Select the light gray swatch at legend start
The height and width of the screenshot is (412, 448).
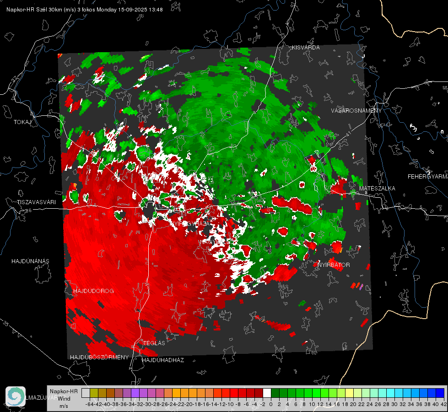(86, 393)
